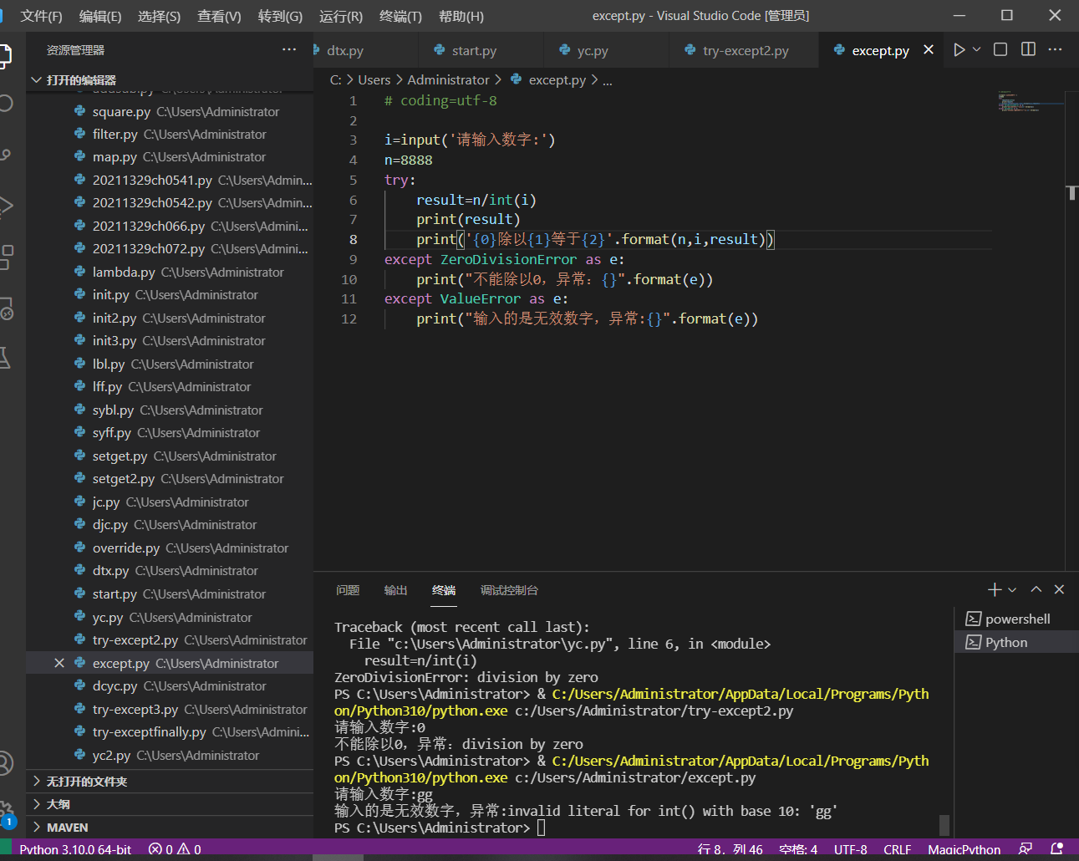Open the Run and Debug view in the activity bar

(5, 206)
